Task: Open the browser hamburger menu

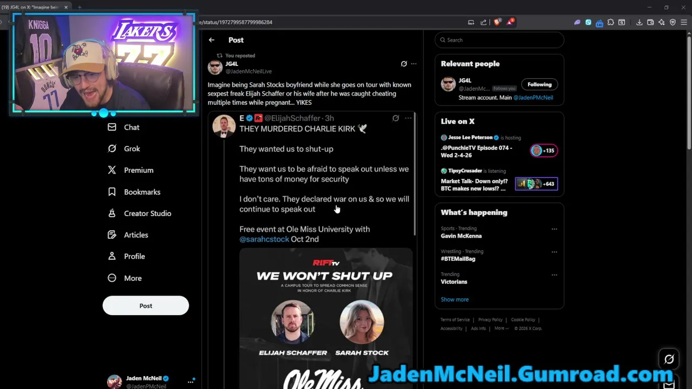Action: click(684, 22)
